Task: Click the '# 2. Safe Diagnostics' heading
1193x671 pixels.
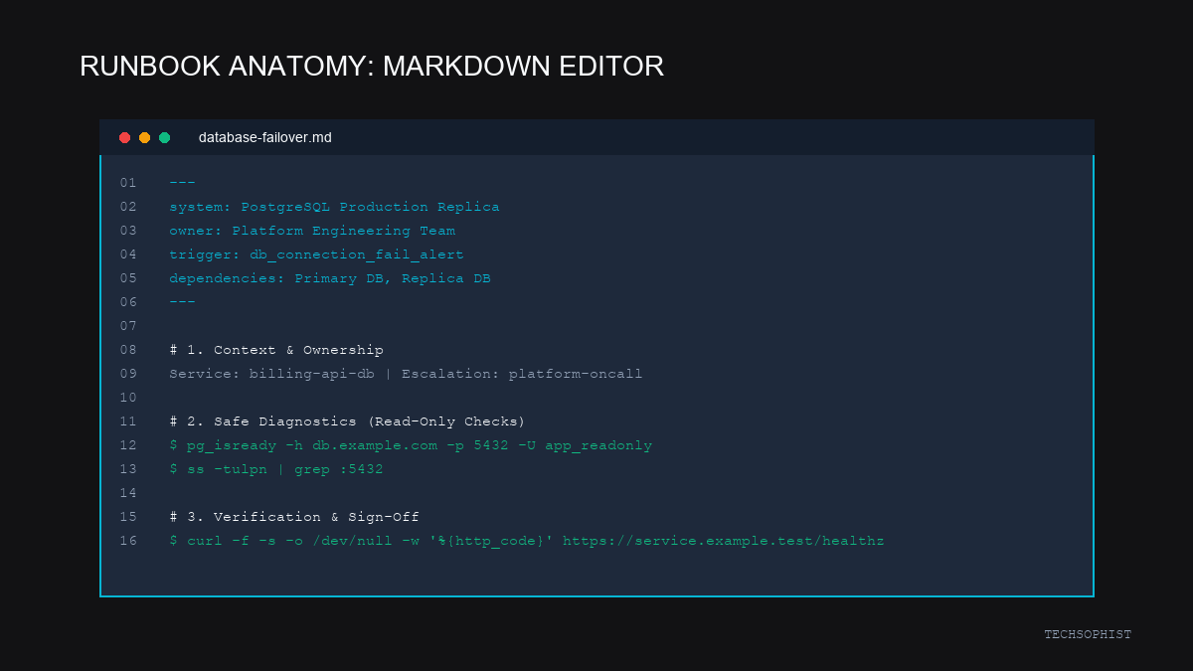Action: (x=347, y=421)
